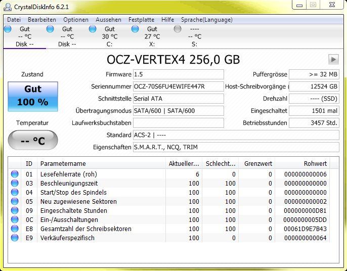This screenshot has width=347, height=271.
Task: Select the Beschleunigungszeit row
Action: point(169,183)
